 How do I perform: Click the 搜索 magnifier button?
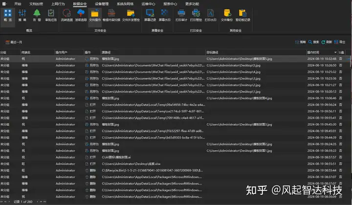coord(313,42)
